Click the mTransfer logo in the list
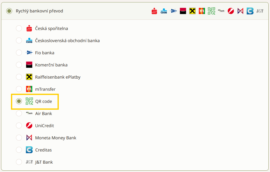The height and width of the screenshot is (172, 270). (29, 89)
